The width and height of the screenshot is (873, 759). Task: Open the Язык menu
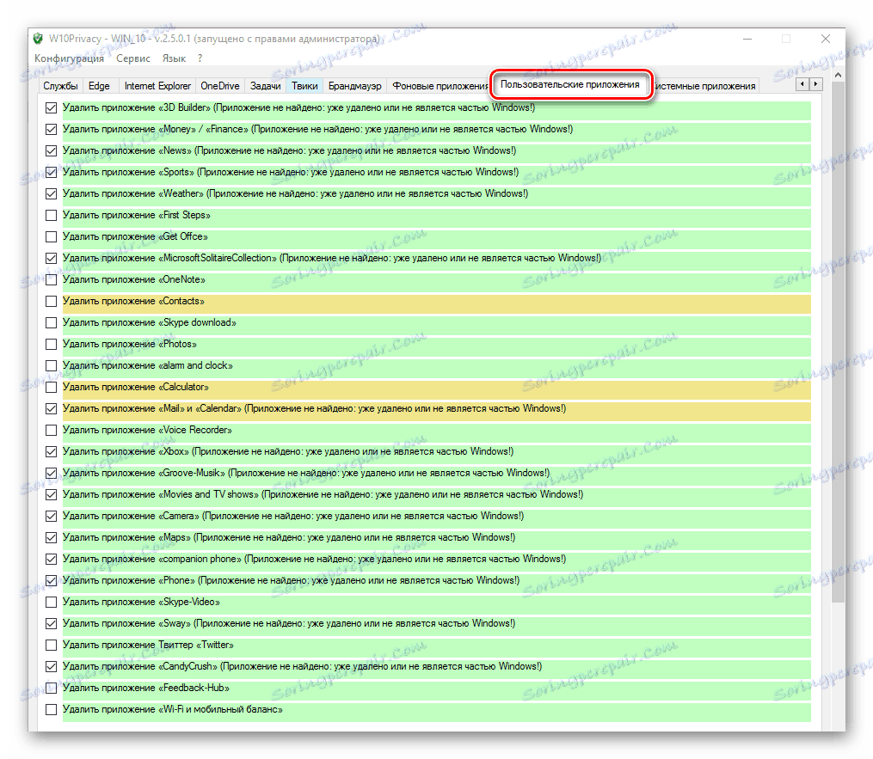pyautogui.click(x=174, y=58)
